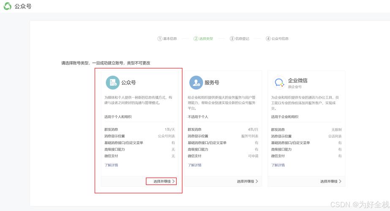Image resolution: width=390 pixels, height=211 pixels.
Task: Click the step 2 circle for 选择类型
Action: pyautogui.click(x=196, y=38)
